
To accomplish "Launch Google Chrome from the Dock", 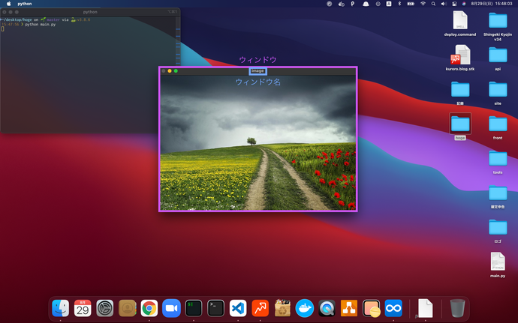I will point(149,308).
